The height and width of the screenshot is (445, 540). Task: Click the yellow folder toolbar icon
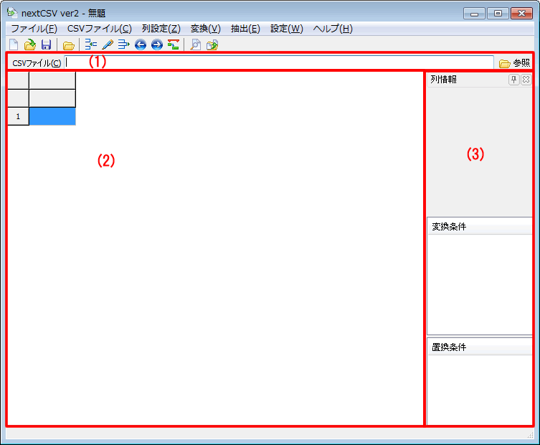click(68, 45)
